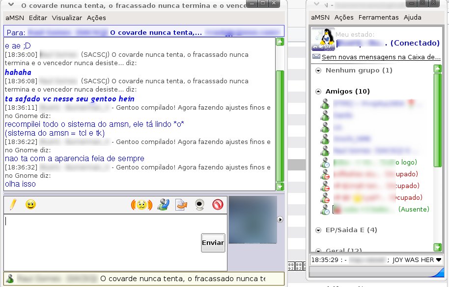Open the 'JOY WAS HER' event history dropdown
The height and width of the screenshot is (287, 449).
[438, 260]
